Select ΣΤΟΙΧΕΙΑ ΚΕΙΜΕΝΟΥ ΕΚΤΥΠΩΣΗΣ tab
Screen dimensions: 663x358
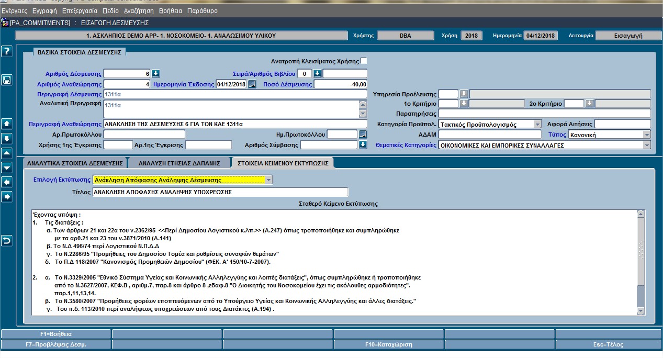[x=283, y=163]
